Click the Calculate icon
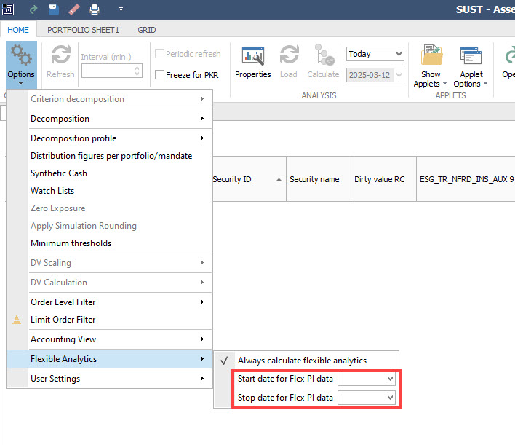 coord(324,55)
